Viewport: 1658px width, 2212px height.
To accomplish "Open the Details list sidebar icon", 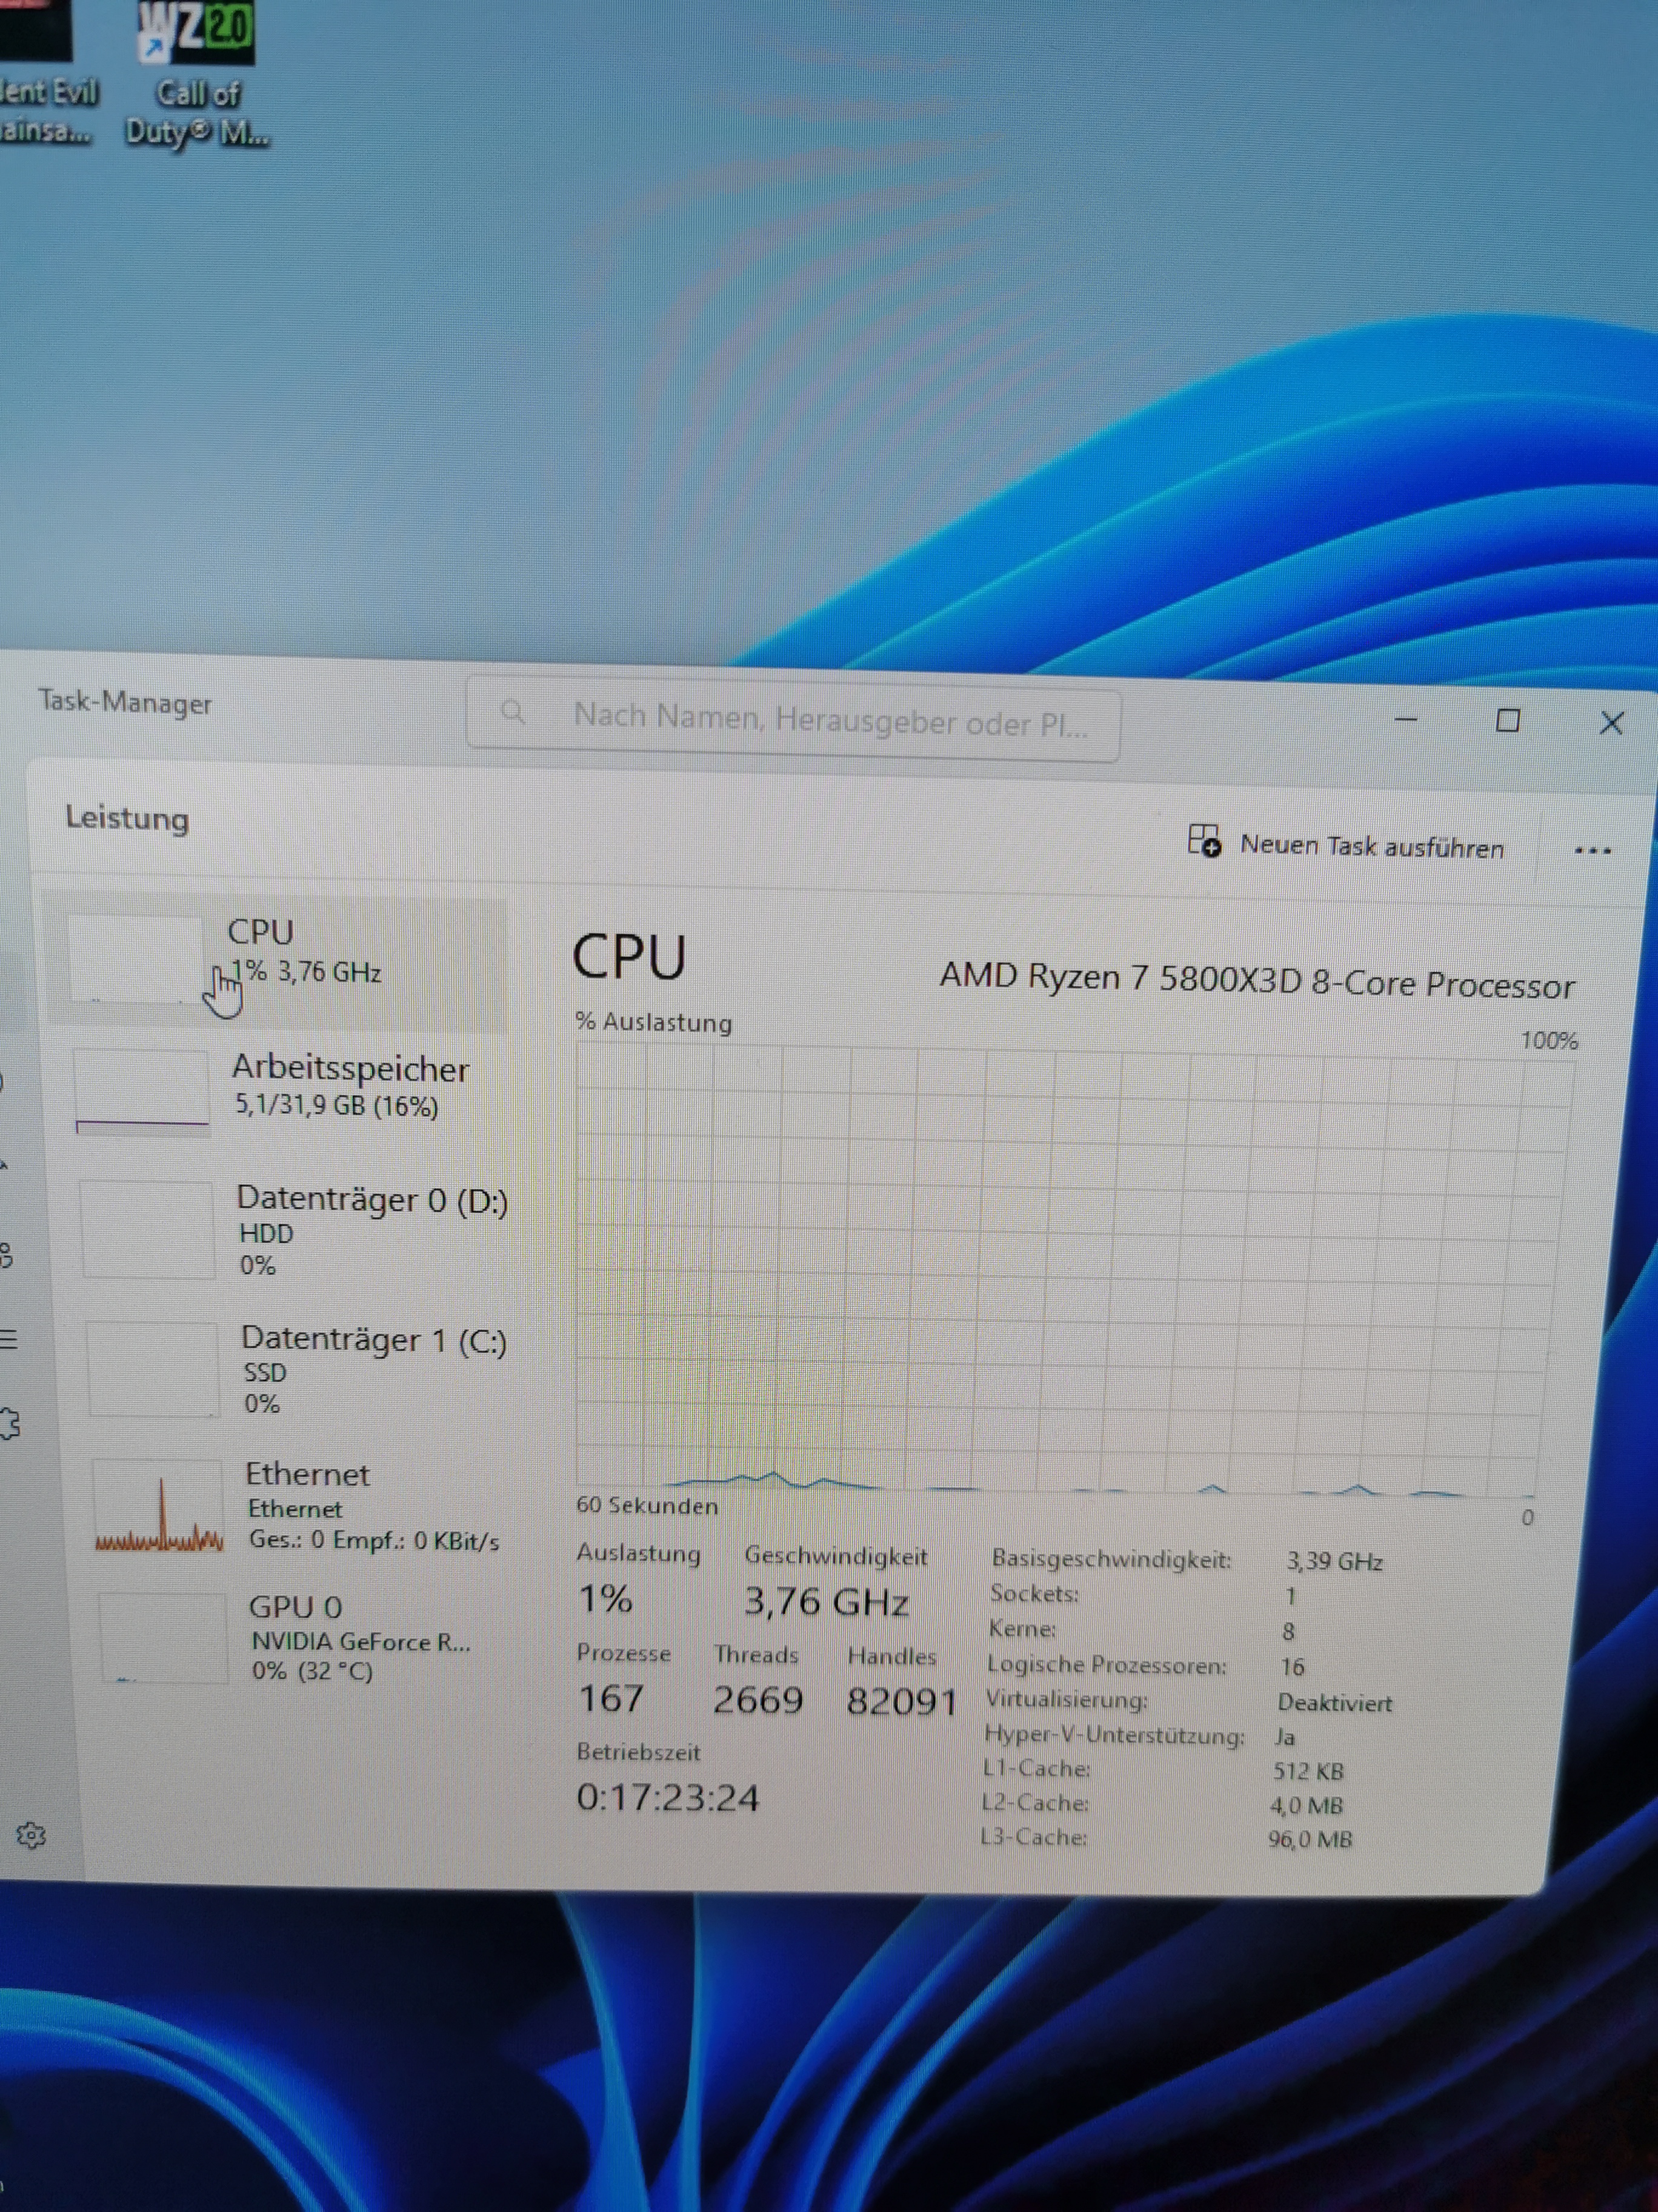I will [9, 1339].
